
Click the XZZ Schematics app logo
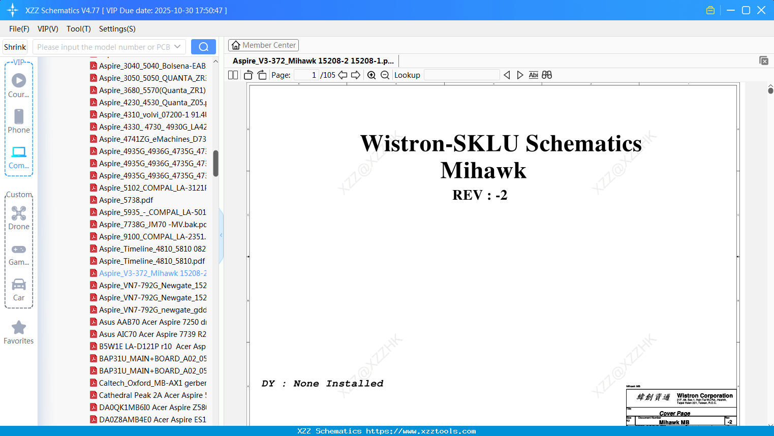(13, 10)
